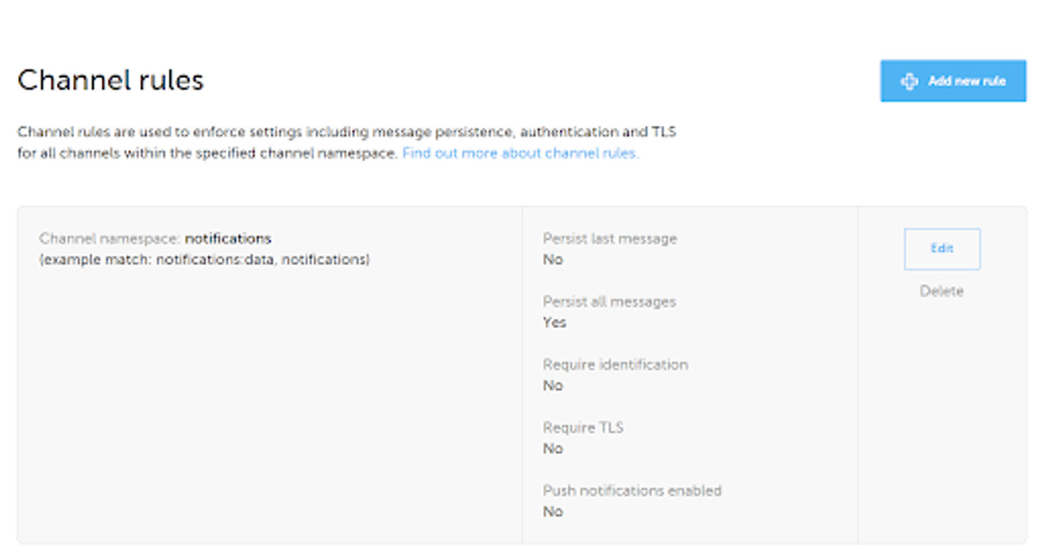1042x553 pixels.
Task: Click the example match namespace text
Action: (x=204, y=259)
